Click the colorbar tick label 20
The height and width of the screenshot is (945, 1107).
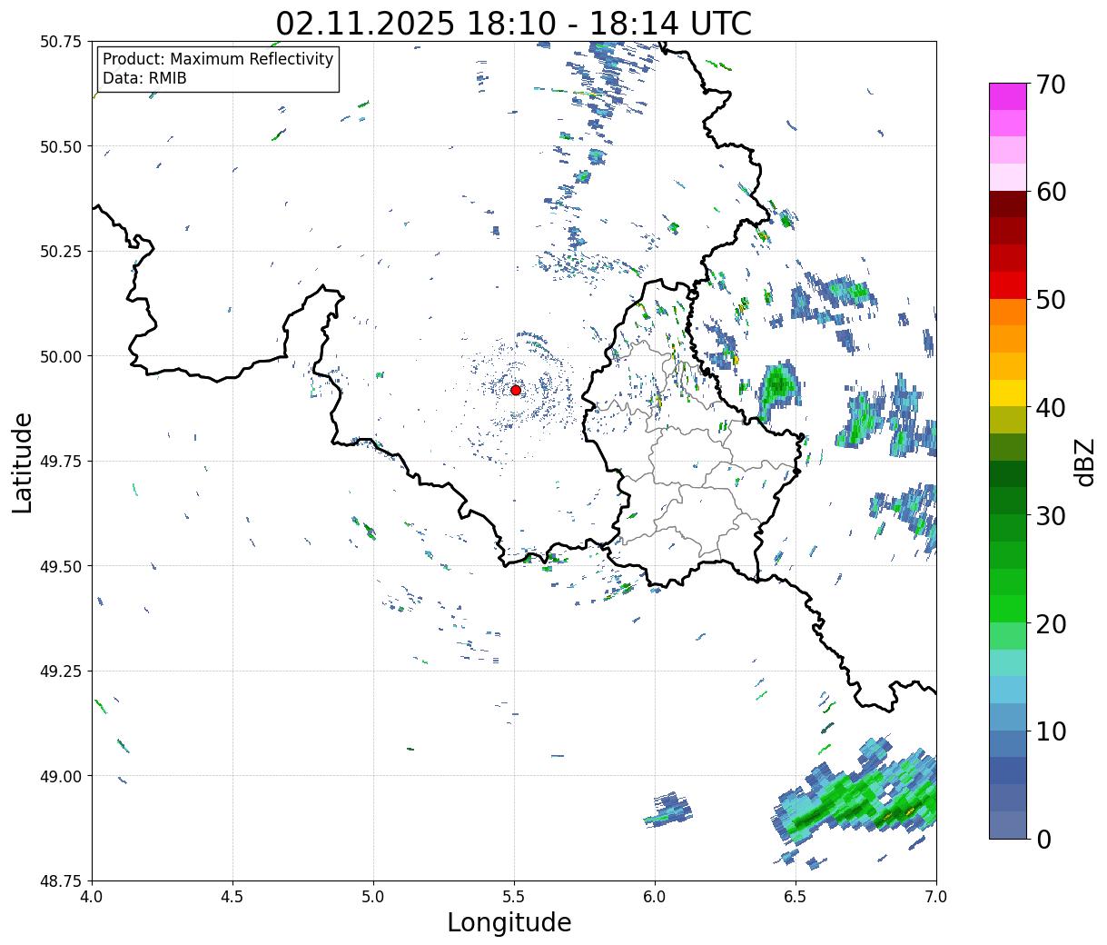(x=1051, y=624)
